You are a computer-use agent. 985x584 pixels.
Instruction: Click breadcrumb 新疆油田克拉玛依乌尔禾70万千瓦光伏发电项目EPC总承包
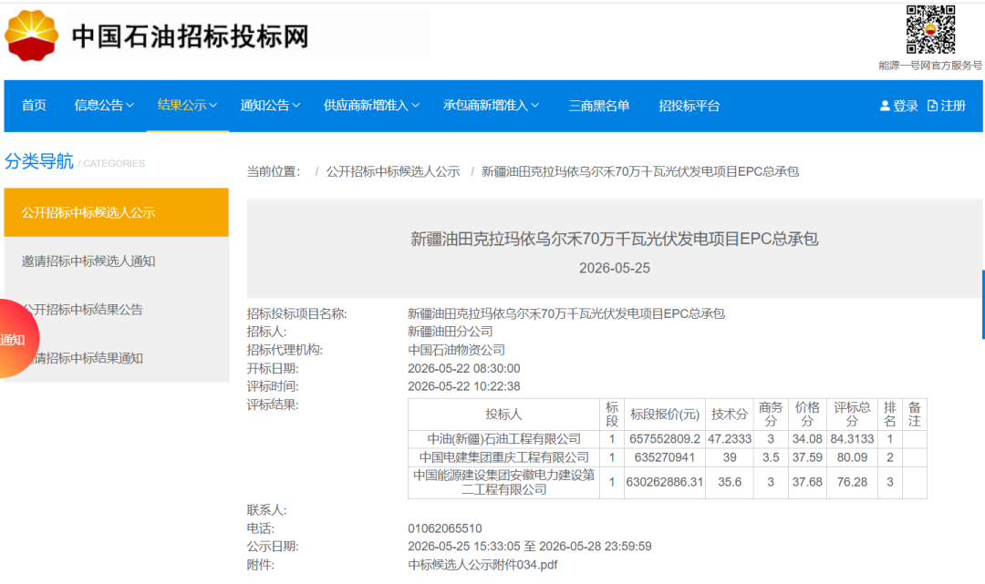point(640,171)
